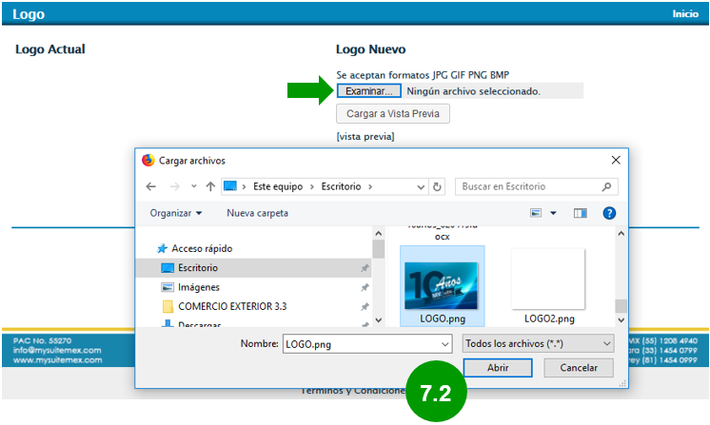Open the view options dropdown arrow
Image resolution: width=710 pixels, height=425 pixels.
pyautogui.click(x=553, y=213)
